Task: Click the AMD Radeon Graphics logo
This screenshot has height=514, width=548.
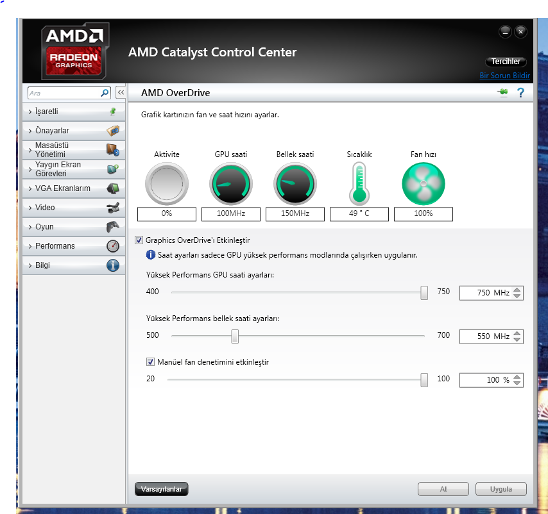Action: (x=75, y=51)
